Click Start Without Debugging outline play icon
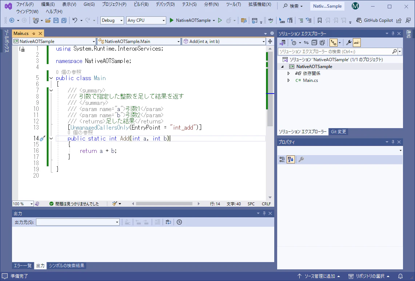 pyautogui.click(x=220, y=20)
